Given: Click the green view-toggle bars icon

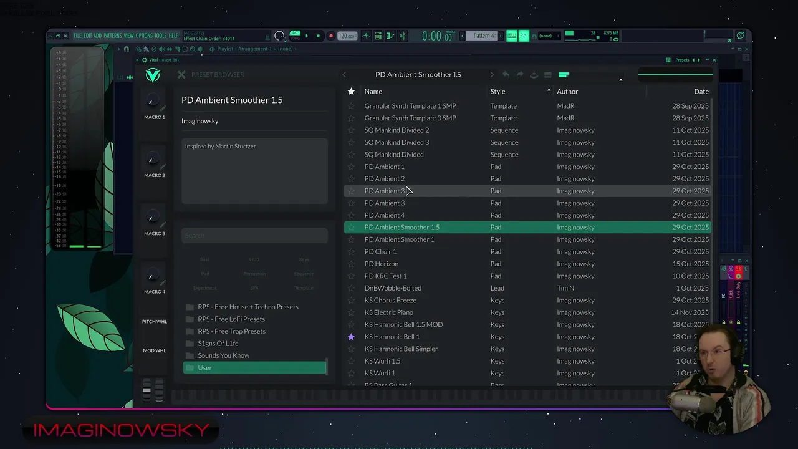Looking at the screenshot, I should point(564,75).
